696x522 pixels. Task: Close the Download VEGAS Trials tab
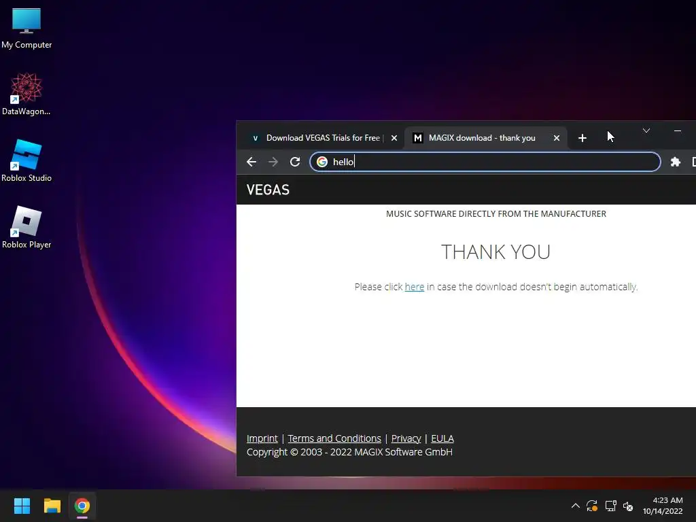pos(394,138)
